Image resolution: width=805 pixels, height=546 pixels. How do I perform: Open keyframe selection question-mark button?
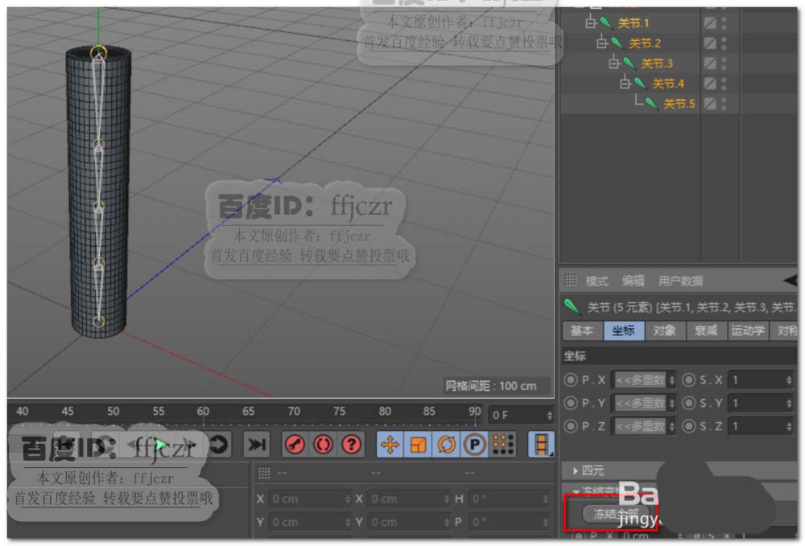click(x=351, y=445)
